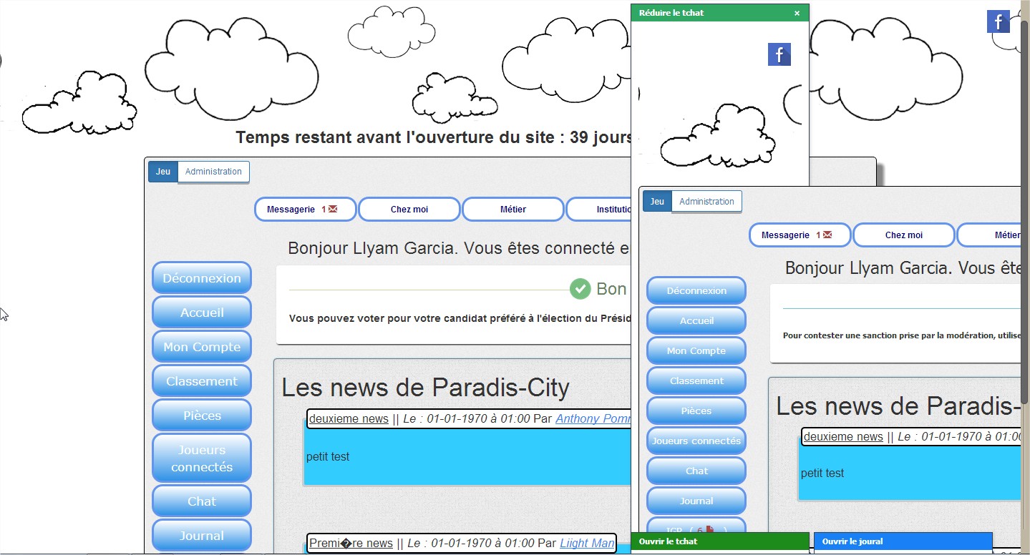This screenshot has height=555, width=1030.
Task: Open Classement in the left sidebar
Action: tap(202, 381)
